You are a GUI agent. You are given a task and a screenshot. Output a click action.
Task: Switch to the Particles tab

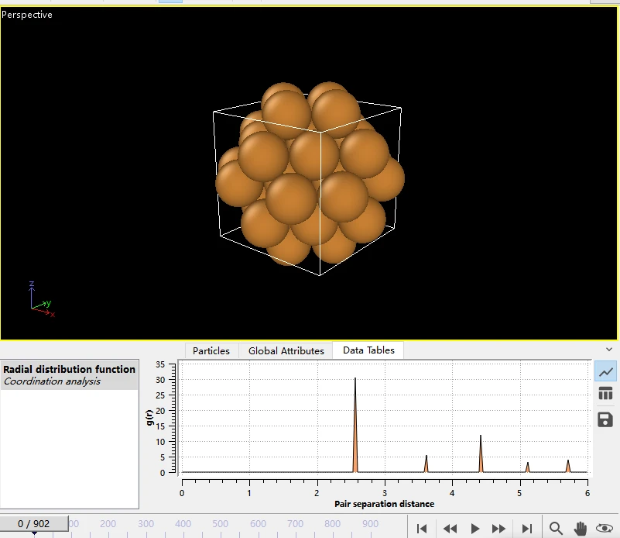[211, 350]
